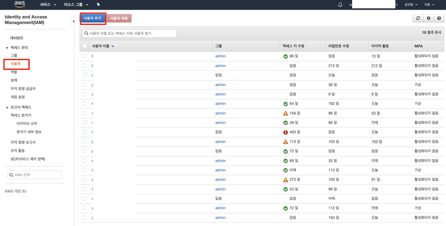Click the magnifier icon in IAM 검색 box
The image size is (446, 226).
[x=11, y=175]
